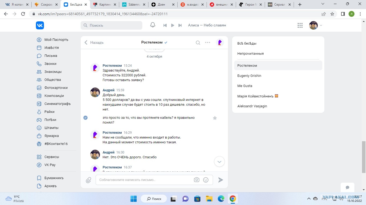Image resolution: width=366 pixels, height=205 pixels.
Task: Open Microsoft Edge from the taskbar
Action: [221, 199]
